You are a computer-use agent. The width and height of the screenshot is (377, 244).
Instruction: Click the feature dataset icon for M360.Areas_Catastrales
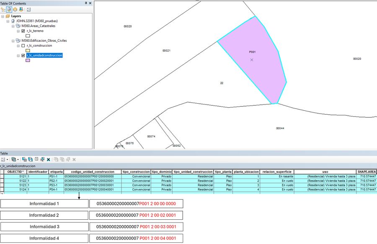point(18,26)
